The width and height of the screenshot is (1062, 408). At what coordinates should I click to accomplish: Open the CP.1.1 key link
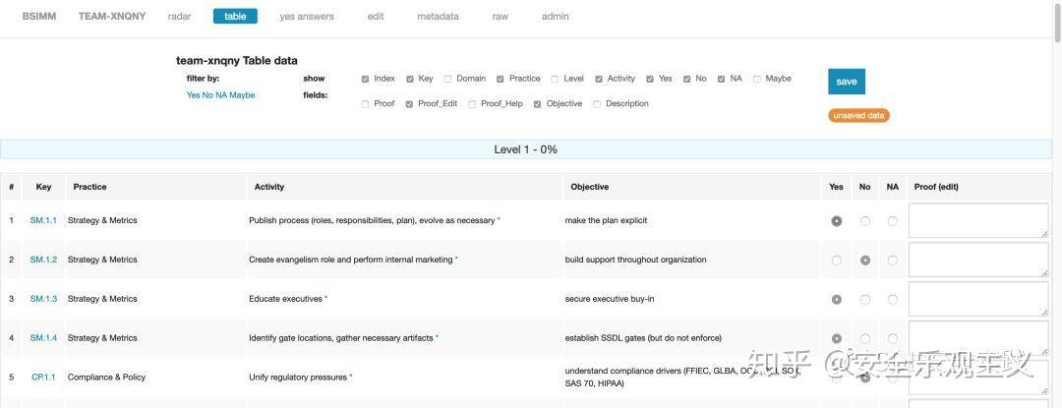pyautogui.click(x=43, y=377)
